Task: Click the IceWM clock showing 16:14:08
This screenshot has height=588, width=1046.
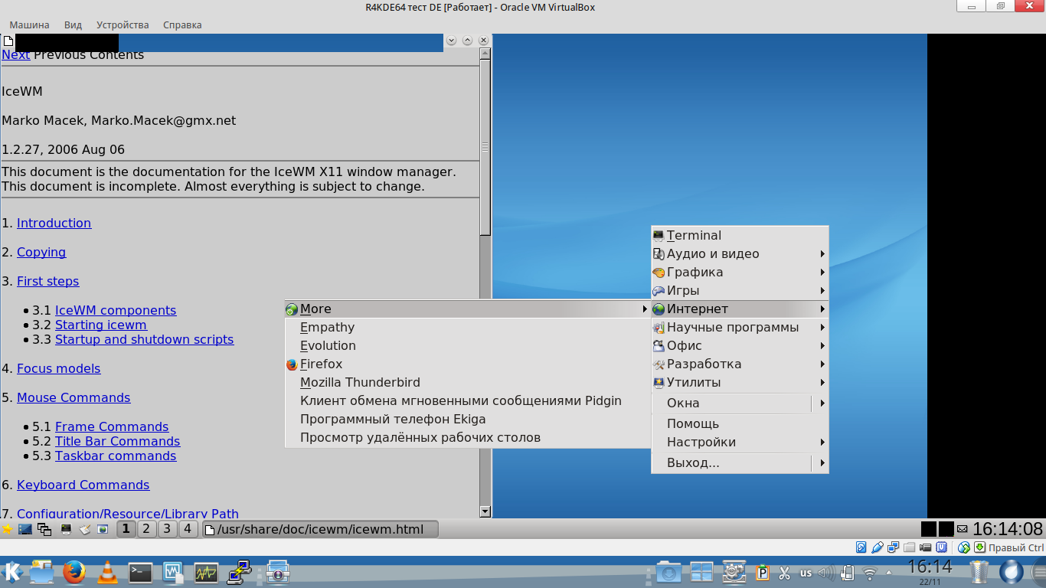Action: 1008,529
